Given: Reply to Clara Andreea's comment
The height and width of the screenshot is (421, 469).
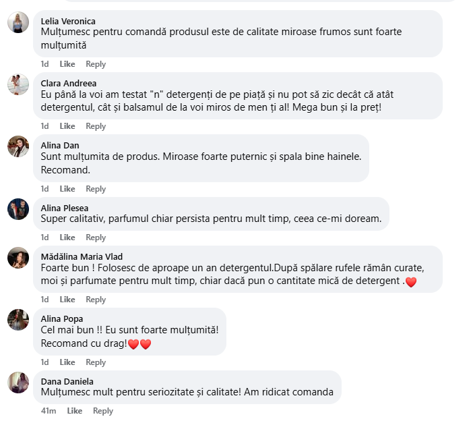Looking at the screenshot, I should tap(96, 126).
